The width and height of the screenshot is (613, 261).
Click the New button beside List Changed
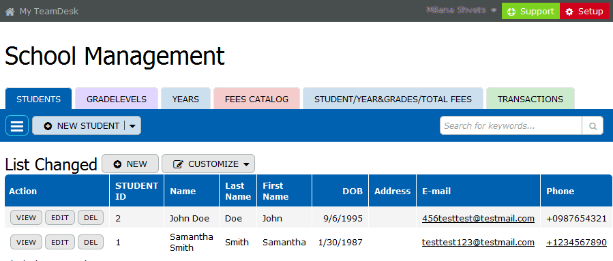pyautogui.click(x=130, y=164)
